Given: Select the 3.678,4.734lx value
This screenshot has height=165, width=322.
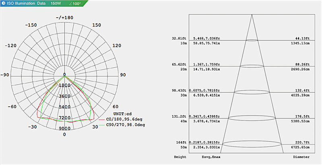Looking at the screenshot, I should (206, 121).
